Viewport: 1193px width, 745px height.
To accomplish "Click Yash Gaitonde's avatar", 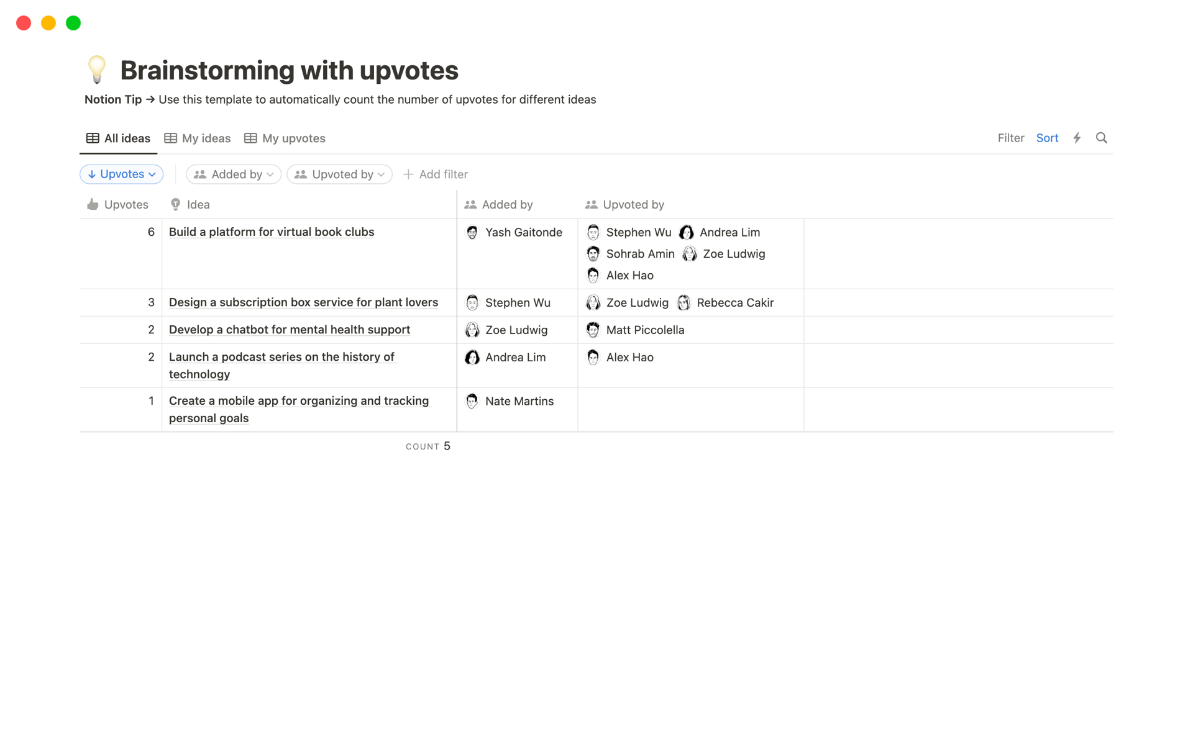I will tap(472, 232).
